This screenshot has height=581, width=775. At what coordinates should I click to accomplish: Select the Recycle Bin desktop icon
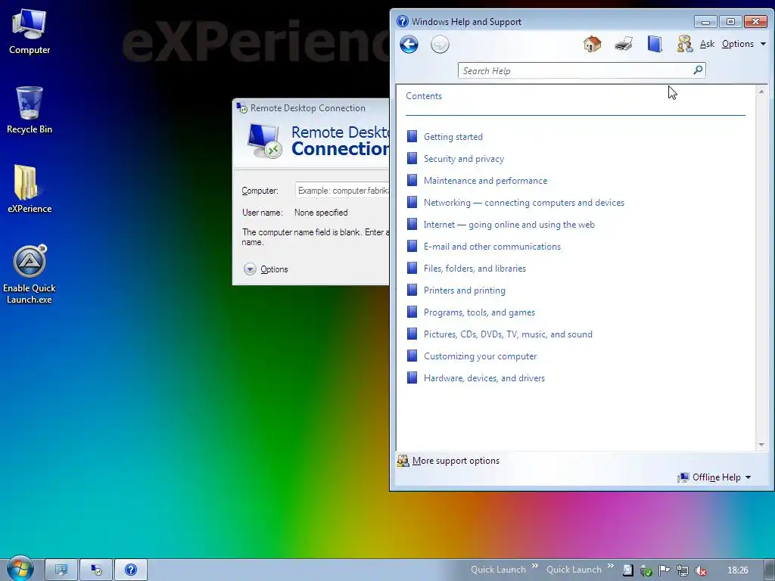[30, 110]
